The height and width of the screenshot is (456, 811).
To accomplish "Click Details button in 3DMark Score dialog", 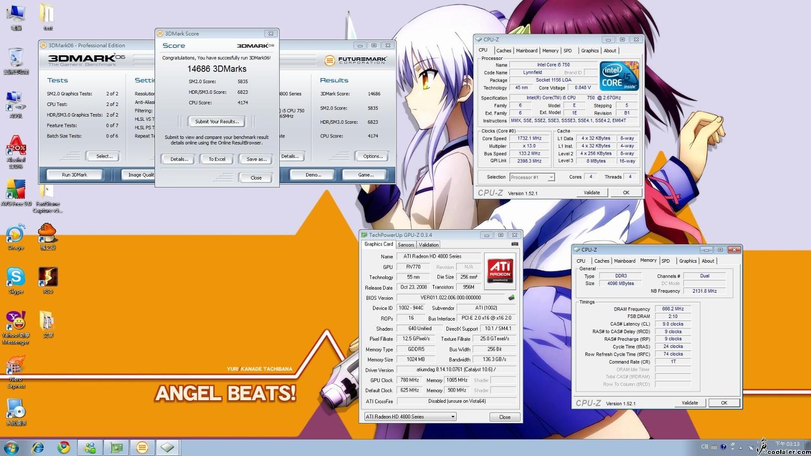I will click(179, 159).
